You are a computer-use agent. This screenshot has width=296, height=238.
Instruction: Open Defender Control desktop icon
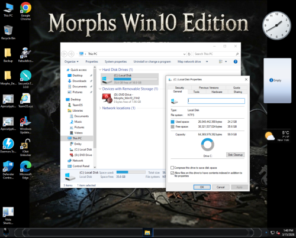coord(8,170)
